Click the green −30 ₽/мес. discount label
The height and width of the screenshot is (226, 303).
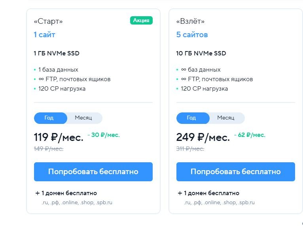104,135
